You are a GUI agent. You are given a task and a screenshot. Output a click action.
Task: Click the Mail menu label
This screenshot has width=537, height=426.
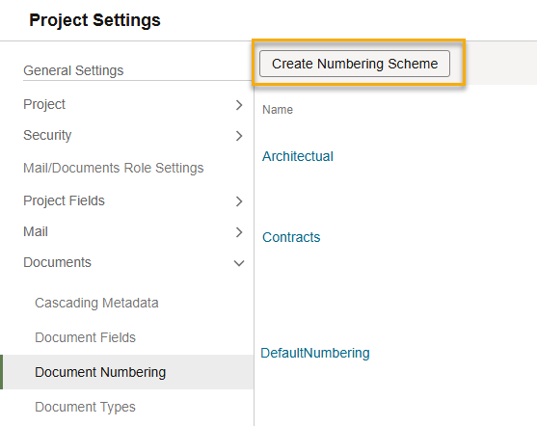tap(36, 231)
